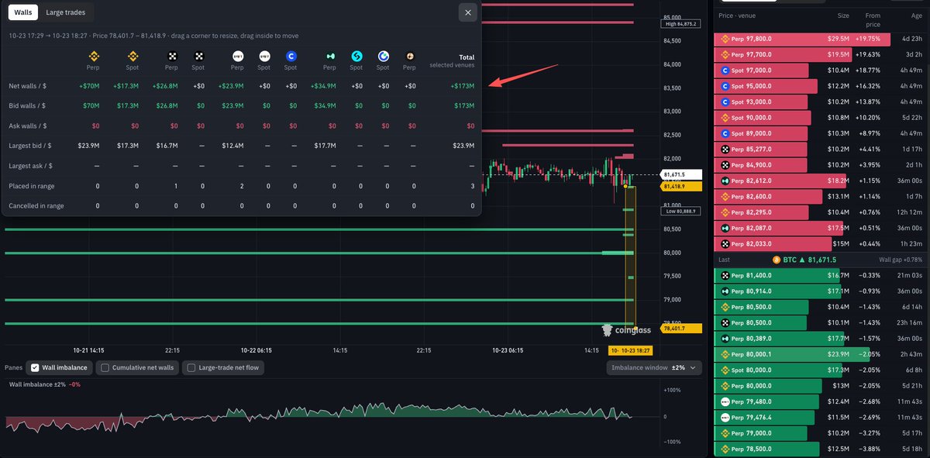Switch to the Large trades tab
This screenshot has height=458, width=930.
point(66,12)
